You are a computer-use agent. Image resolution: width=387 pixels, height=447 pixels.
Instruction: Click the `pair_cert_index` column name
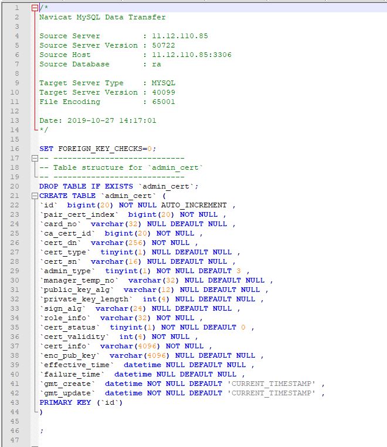tap(79, 214)
